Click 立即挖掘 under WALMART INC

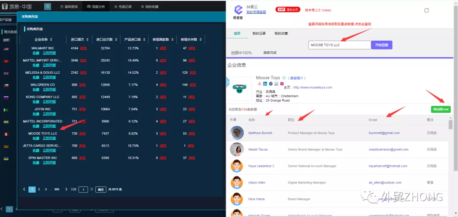tap(49, 53)
